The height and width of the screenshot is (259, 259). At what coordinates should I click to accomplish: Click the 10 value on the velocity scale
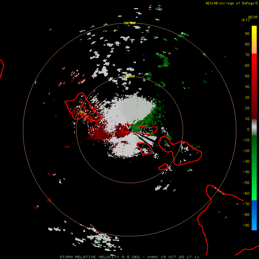click(247, 119)
